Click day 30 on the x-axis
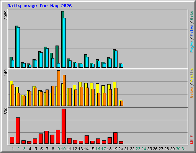The width and height of the screenshot is (196, 153). pyautogui.click(x=178, y=149)
